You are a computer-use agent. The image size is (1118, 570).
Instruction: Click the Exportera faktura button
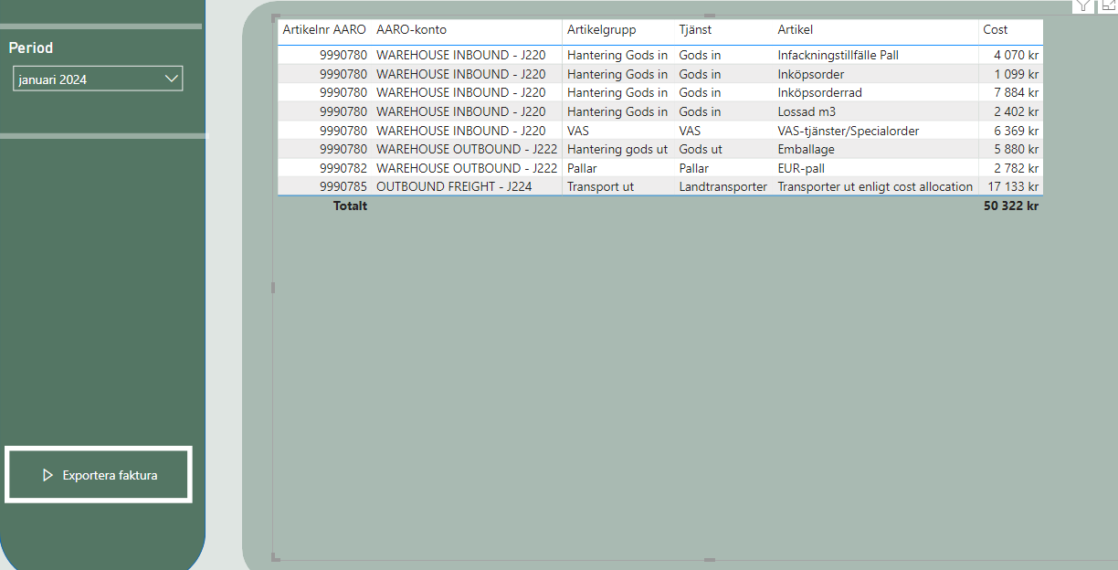point(99,475)
